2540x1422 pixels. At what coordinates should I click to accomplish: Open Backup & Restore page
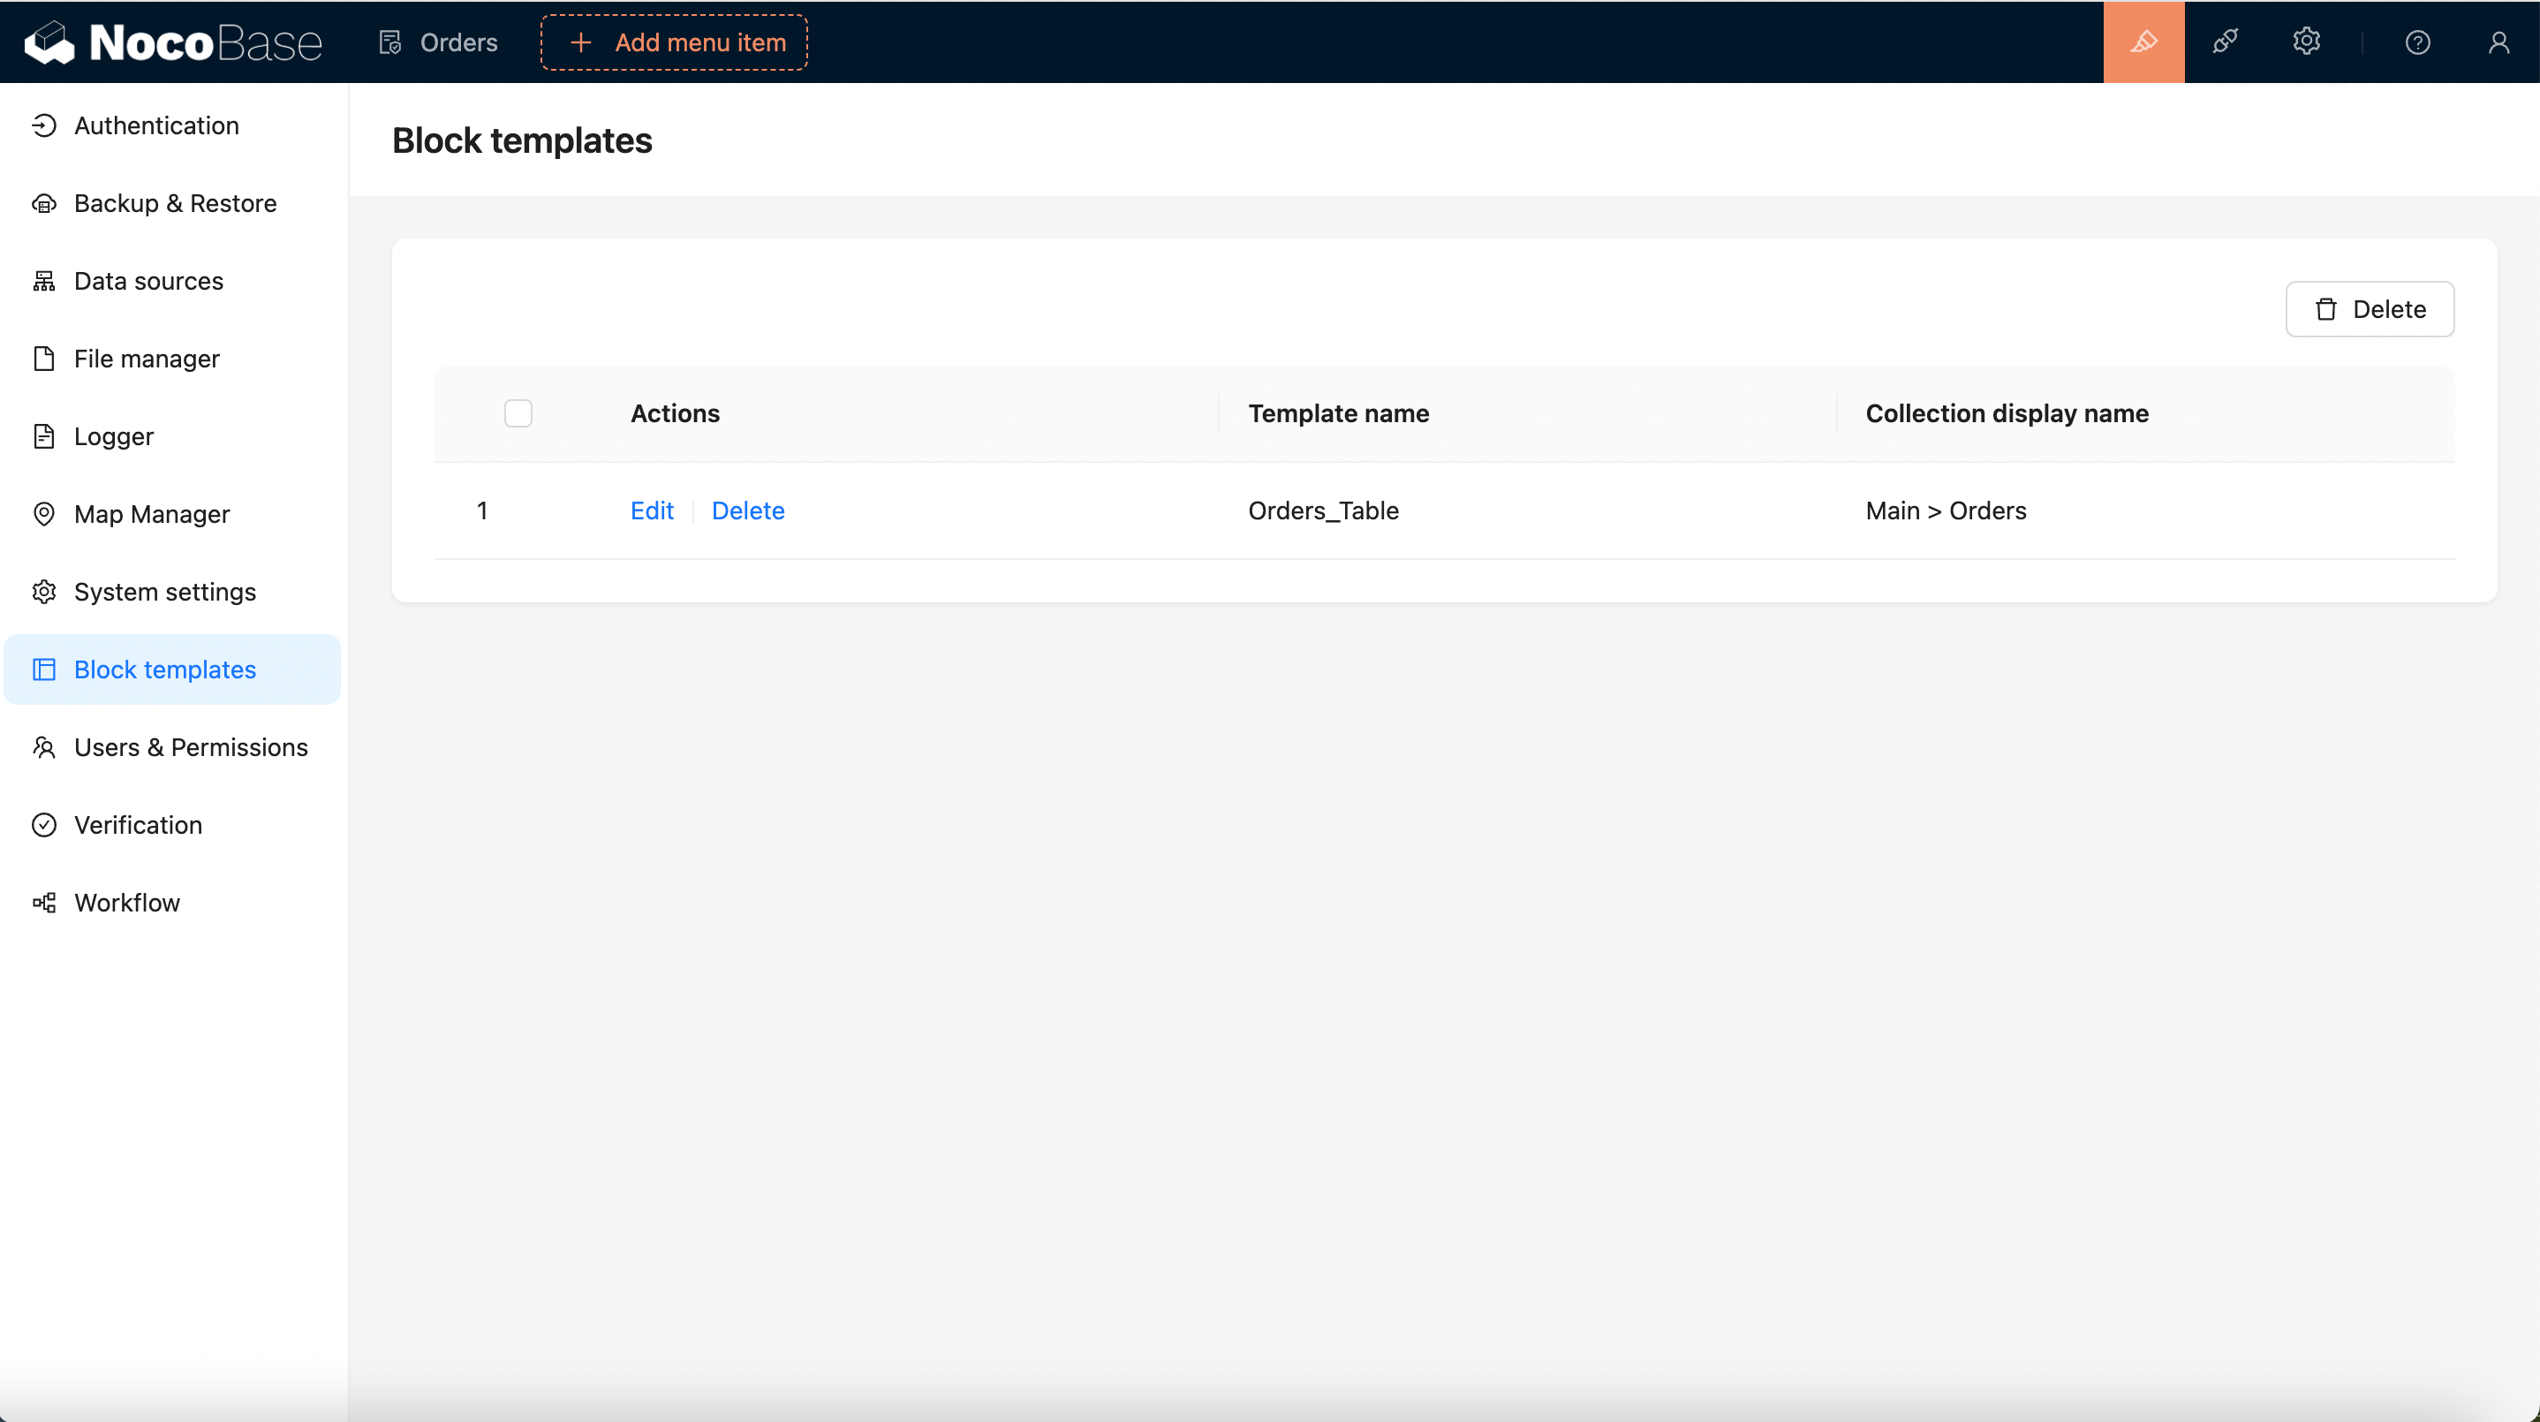point(175,203)
